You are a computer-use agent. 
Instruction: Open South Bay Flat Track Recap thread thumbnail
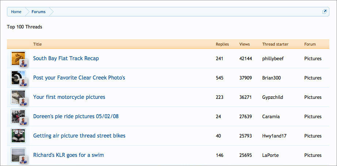18,58
